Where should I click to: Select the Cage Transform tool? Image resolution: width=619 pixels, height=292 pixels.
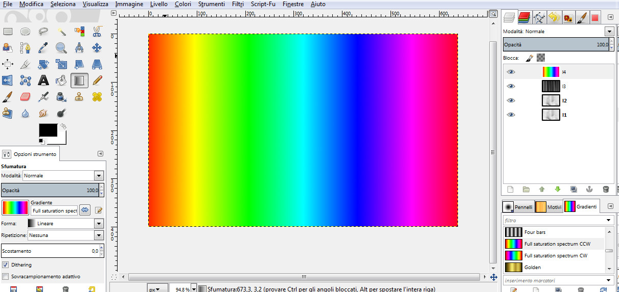coord(26,81)
